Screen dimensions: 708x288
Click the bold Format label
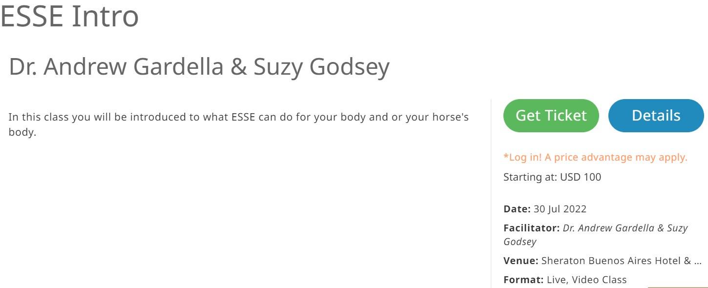point(523,280)
